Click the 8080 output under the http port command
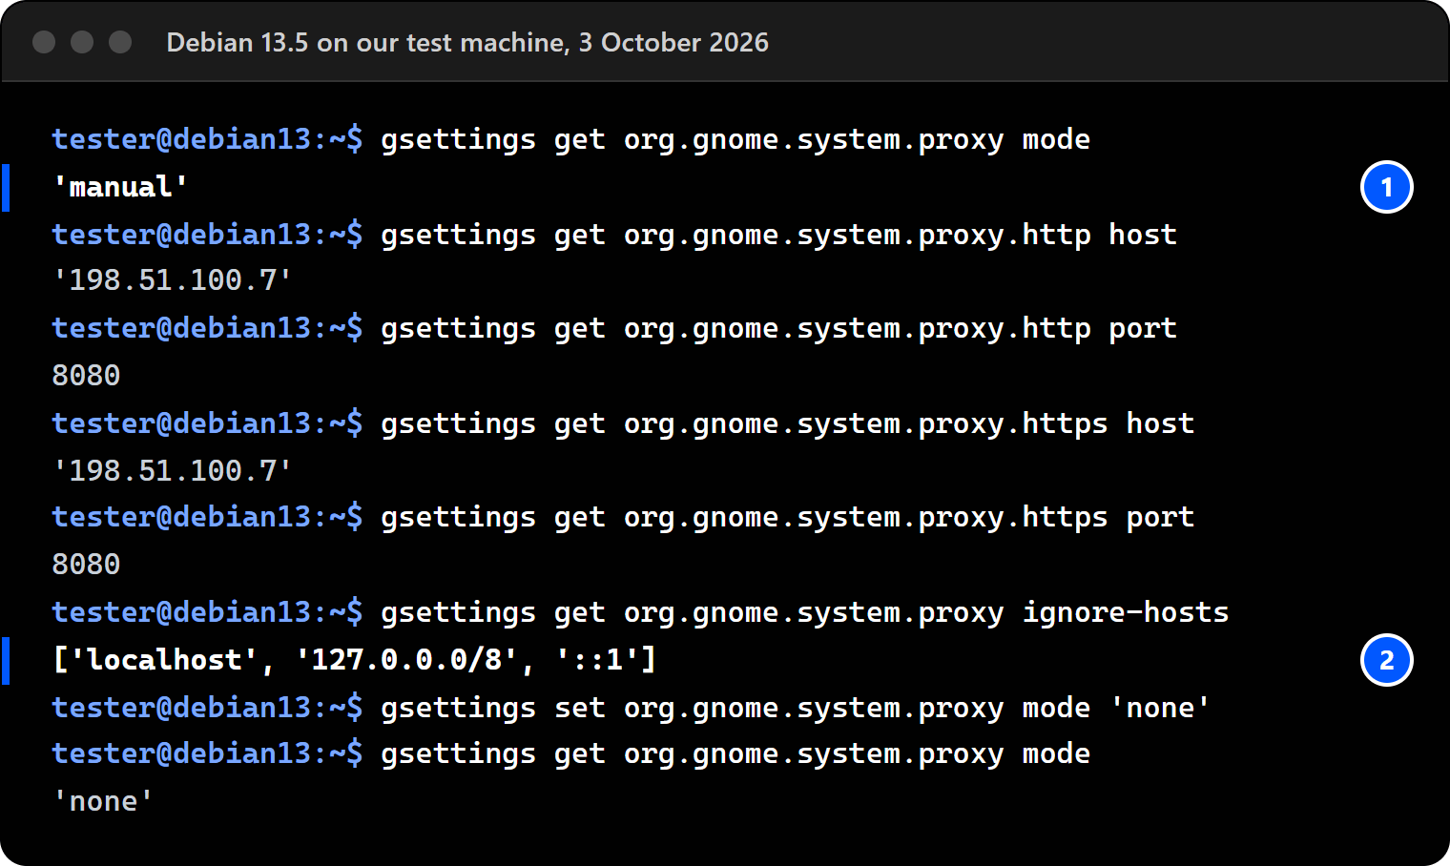This screenshot has width=1450, height=866. [x=86, y=376]
